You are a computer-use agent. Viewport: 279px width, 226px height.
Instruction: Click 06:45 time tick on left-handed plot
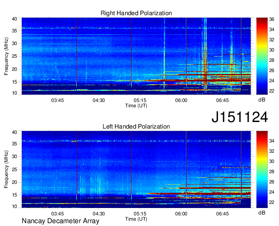(222, 214)
